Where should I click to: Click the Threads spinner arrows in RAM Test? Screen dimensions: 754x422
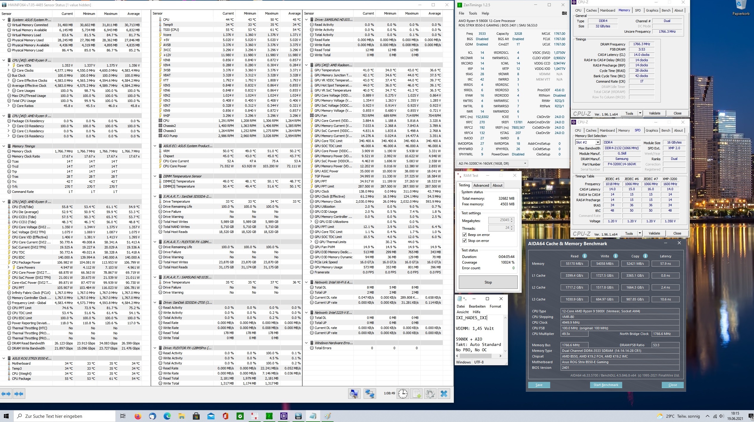[x=512, y=228]
